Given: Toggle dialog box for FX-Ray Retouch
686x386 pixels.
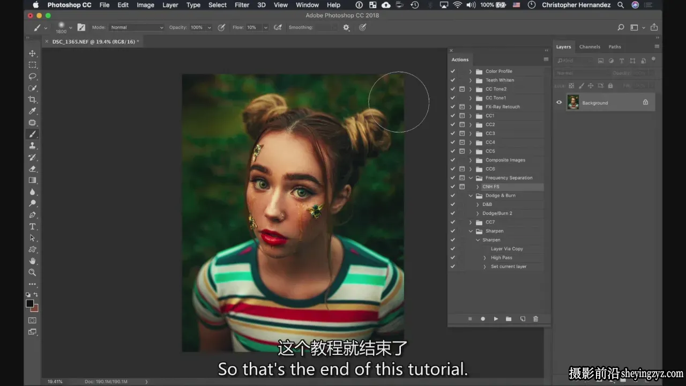Looking at the screenshot, I should click(462, 107).
